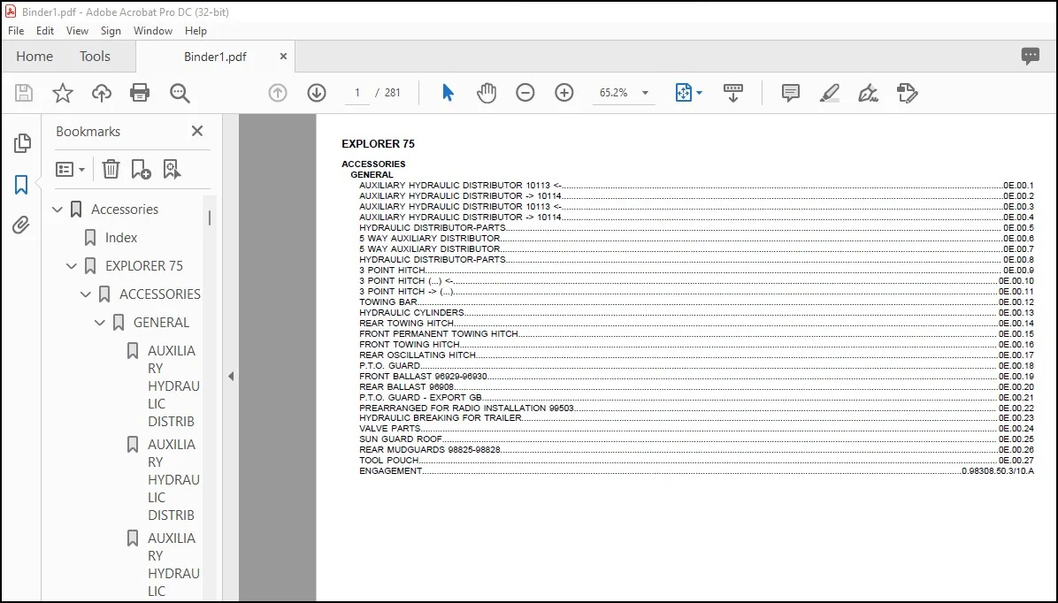Screen dimensions: 1058x603
Task: Click the REAR BALLAST 96908 entry
Action: 696,387
